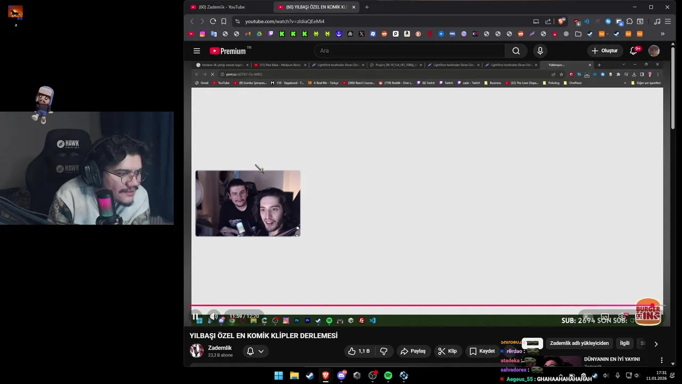Image resolution: width=682 pixels, height=384 pixels.
Task: Share this page via the share icon
Action: [x=548, y=21]
